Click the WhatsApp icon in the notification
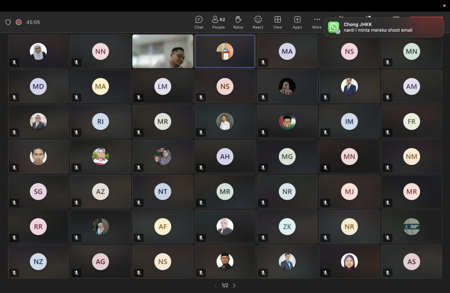 (x=334, y=27)
